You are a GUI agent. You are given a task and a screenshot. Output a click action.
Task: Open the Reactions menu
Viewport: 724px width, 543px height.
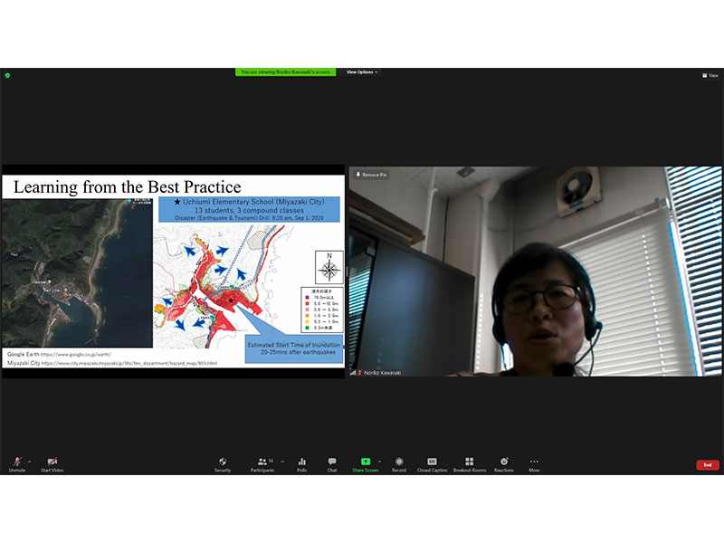coord(504,463)
